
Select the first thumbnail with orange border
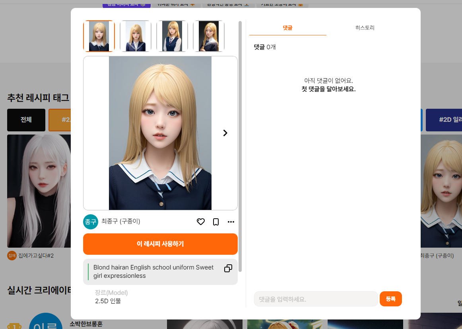point(99,36)
